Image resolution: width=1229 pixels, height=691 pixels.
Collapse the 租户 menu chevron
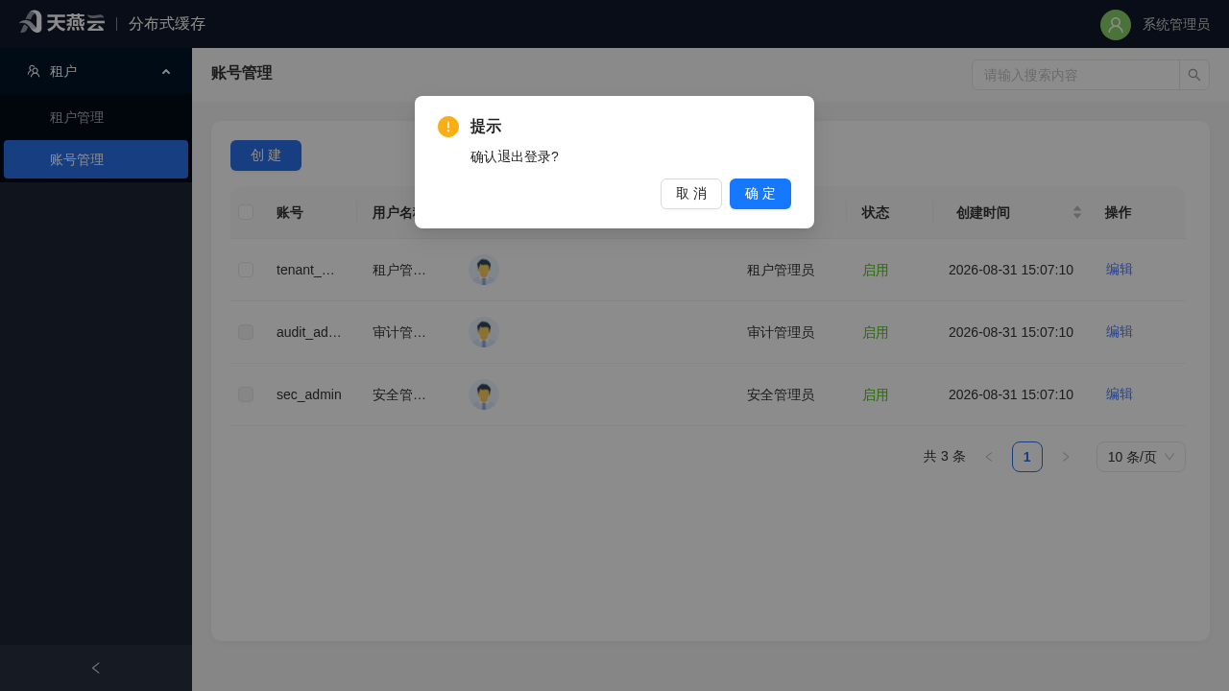point(166,72)
